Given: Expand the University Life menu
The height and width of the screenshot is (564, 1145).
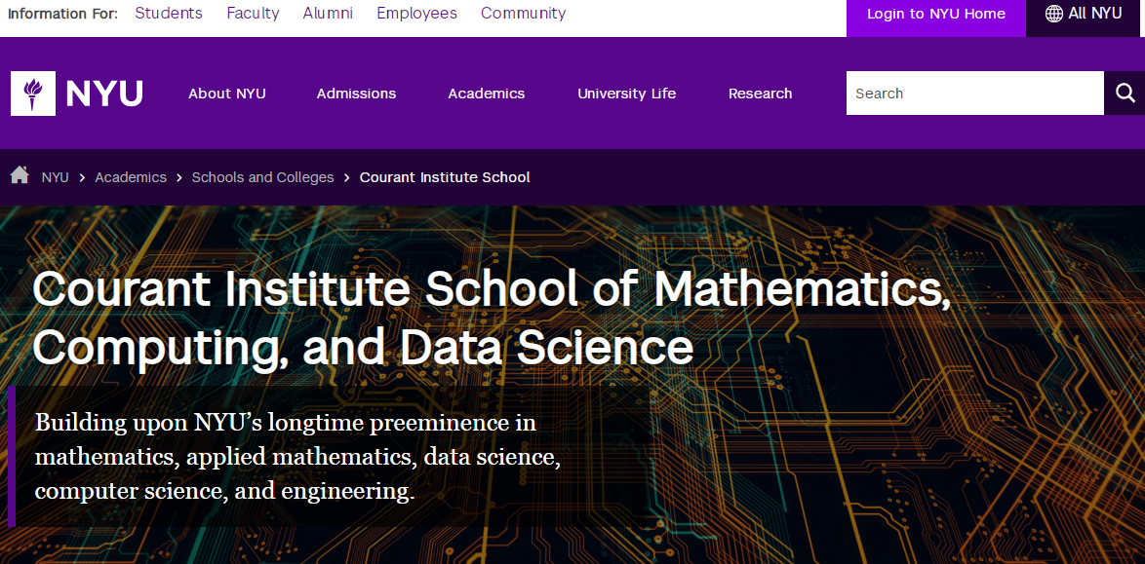Looking at the screenshot, I should 626,94.
